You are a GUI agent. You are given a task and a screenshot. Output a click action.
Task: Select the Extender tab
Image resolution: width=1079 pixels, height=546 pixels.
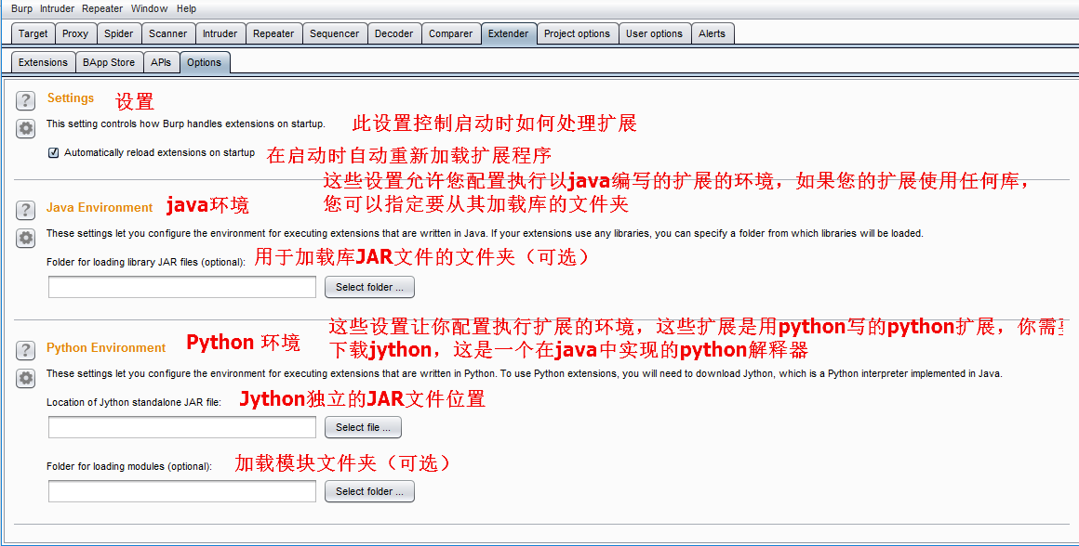coord(509,33)
